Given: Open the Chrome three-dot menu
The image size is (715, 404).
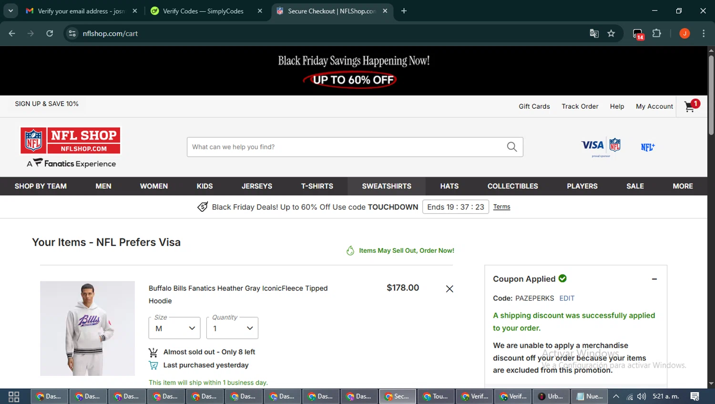Looking at the screenshot, I should [x=704, y=33].
